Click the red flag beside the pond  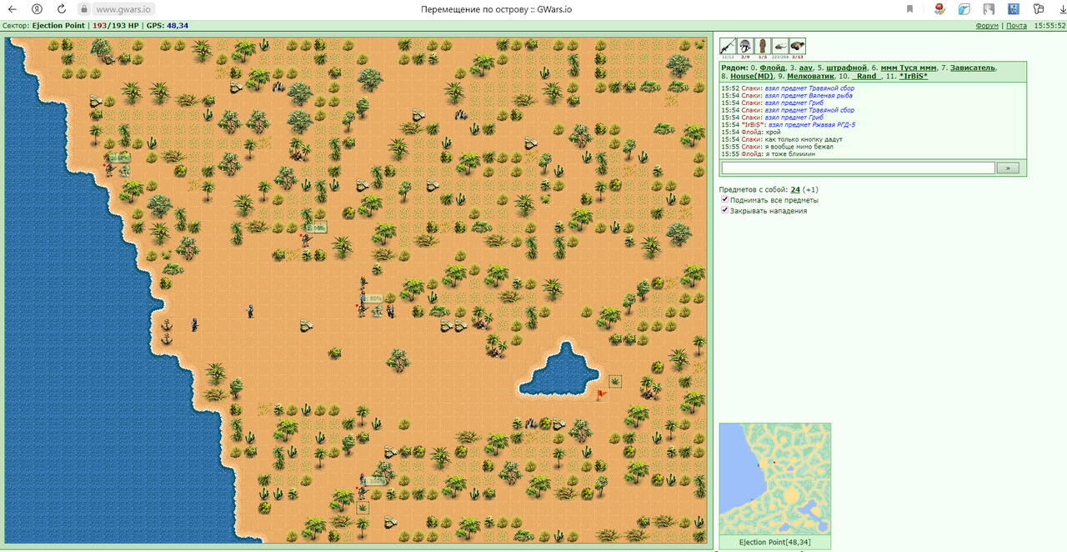(x=600, y=394)
